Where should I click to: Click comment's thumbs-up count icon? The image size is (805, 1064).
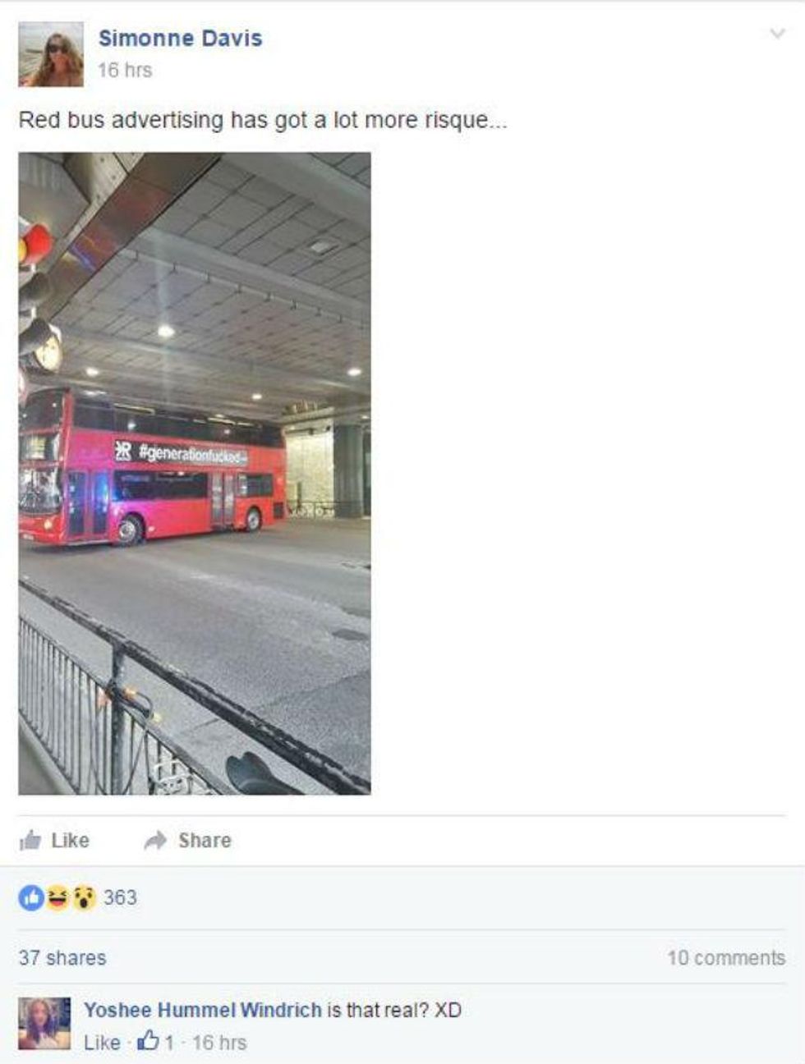click(149, 1042)
